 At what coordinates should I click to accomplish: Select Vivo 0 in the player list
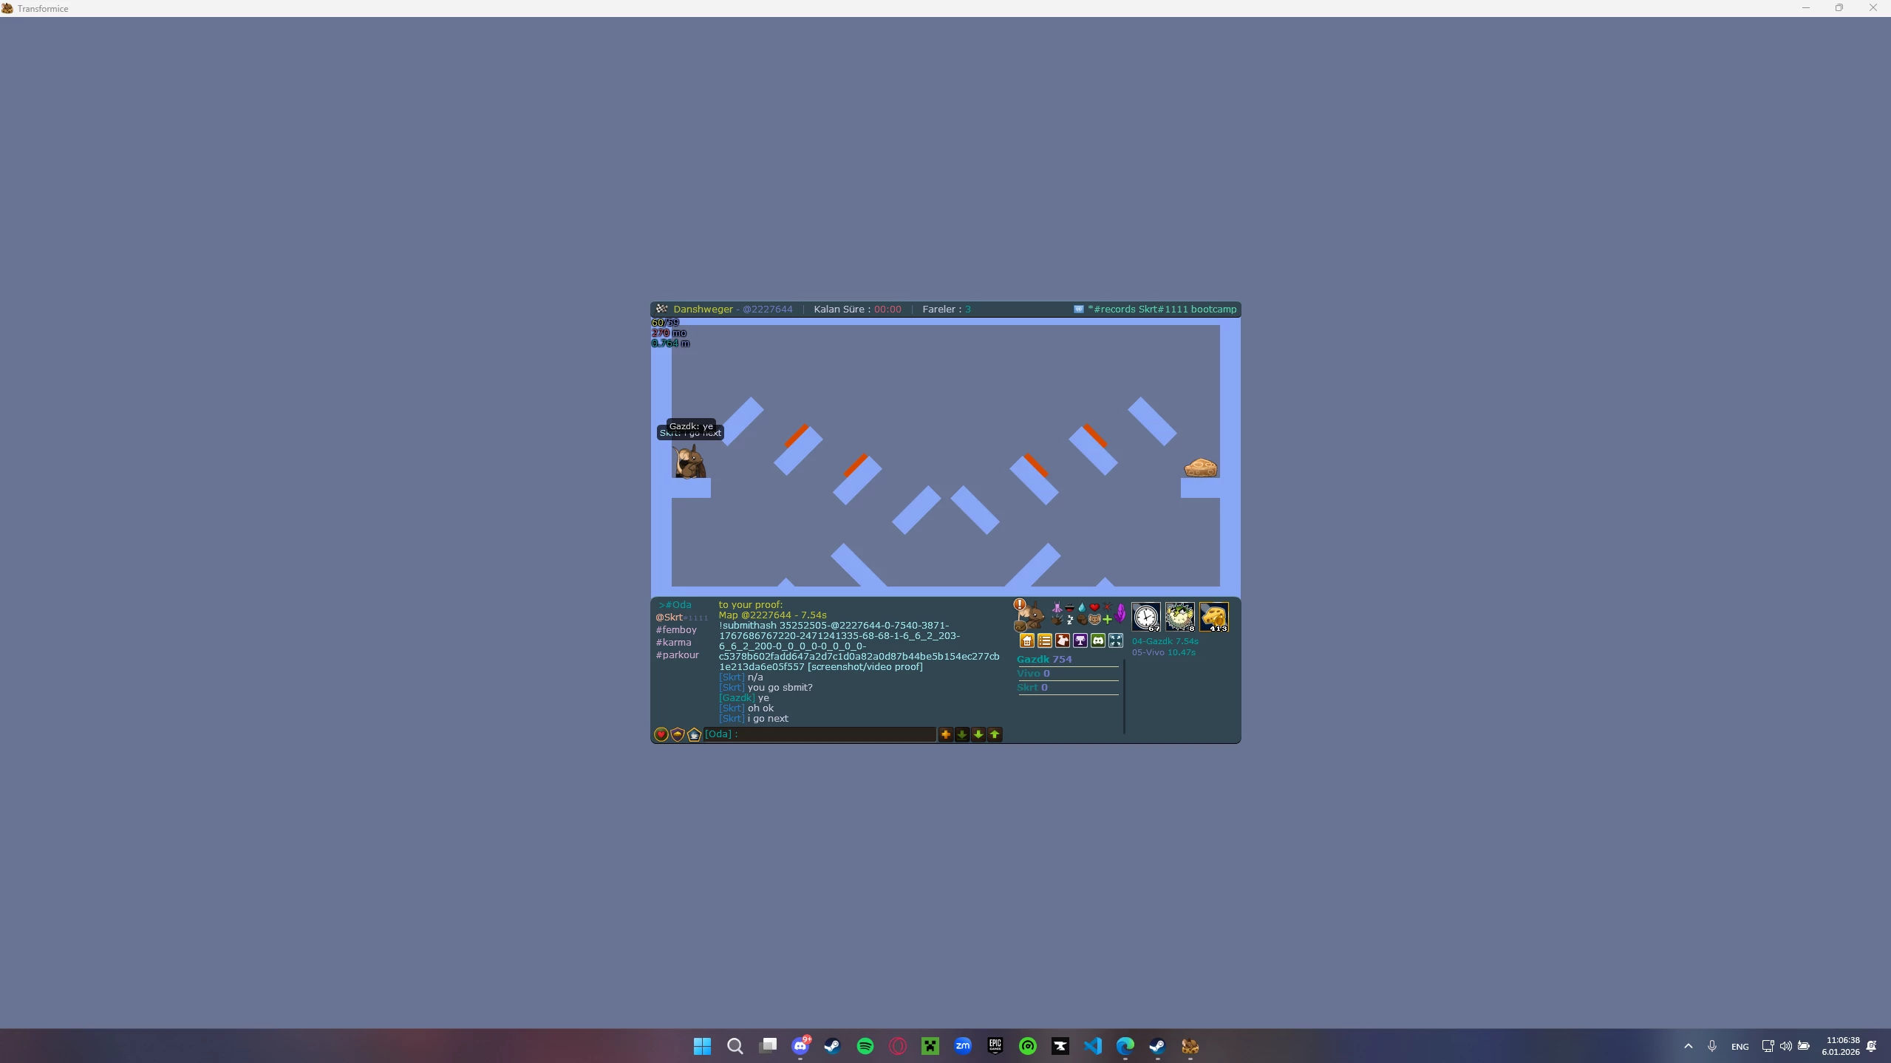[x=1033, y=673]
